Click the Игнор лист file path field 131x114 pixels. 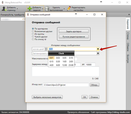66,85
